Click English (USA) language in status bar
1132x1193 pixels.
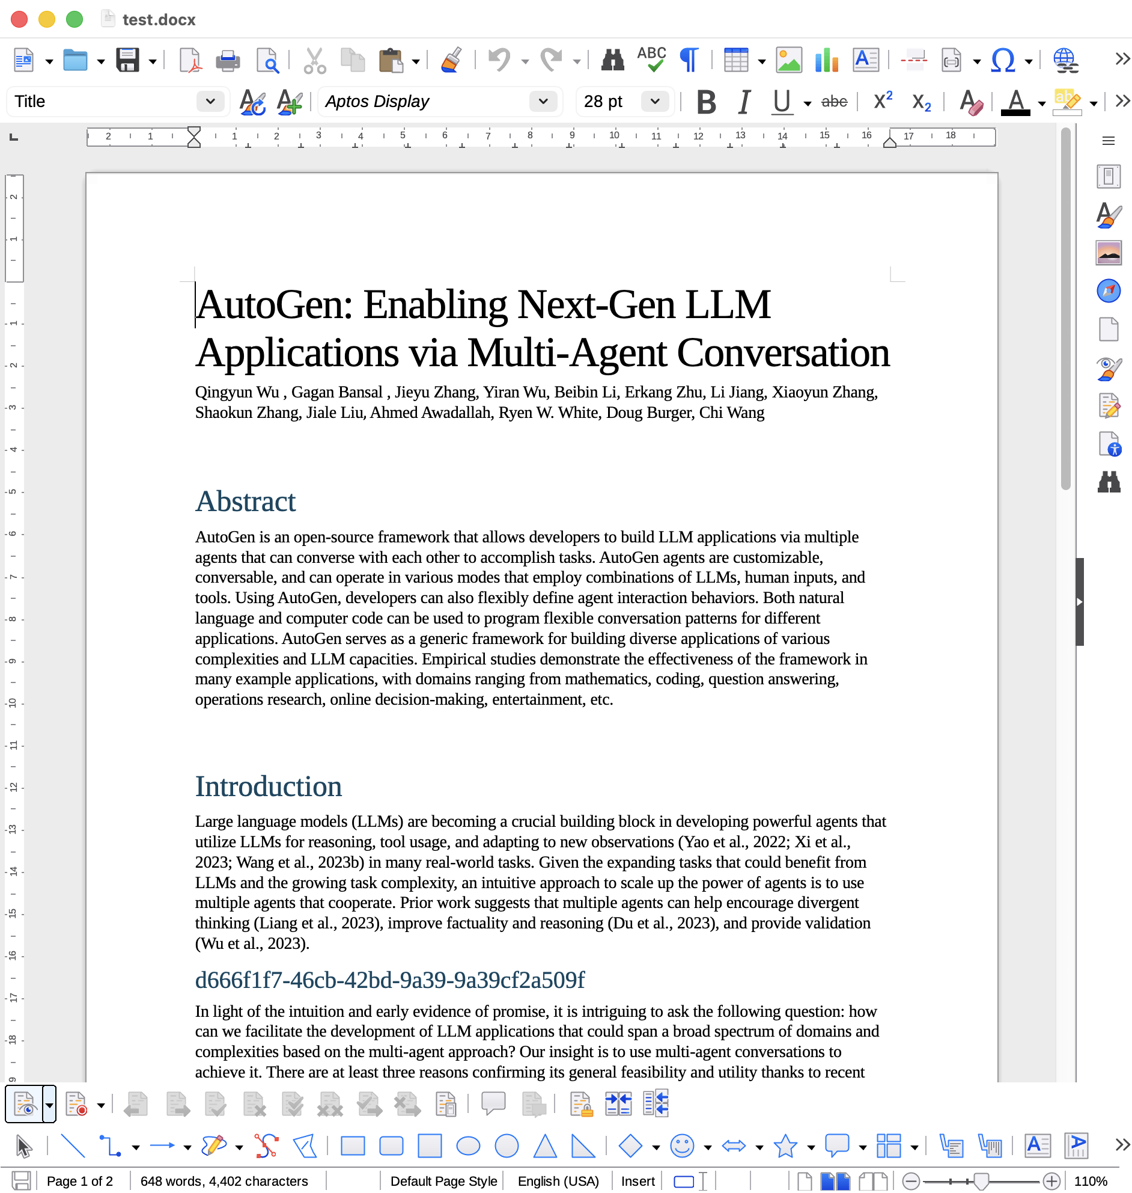[558, 1181]
